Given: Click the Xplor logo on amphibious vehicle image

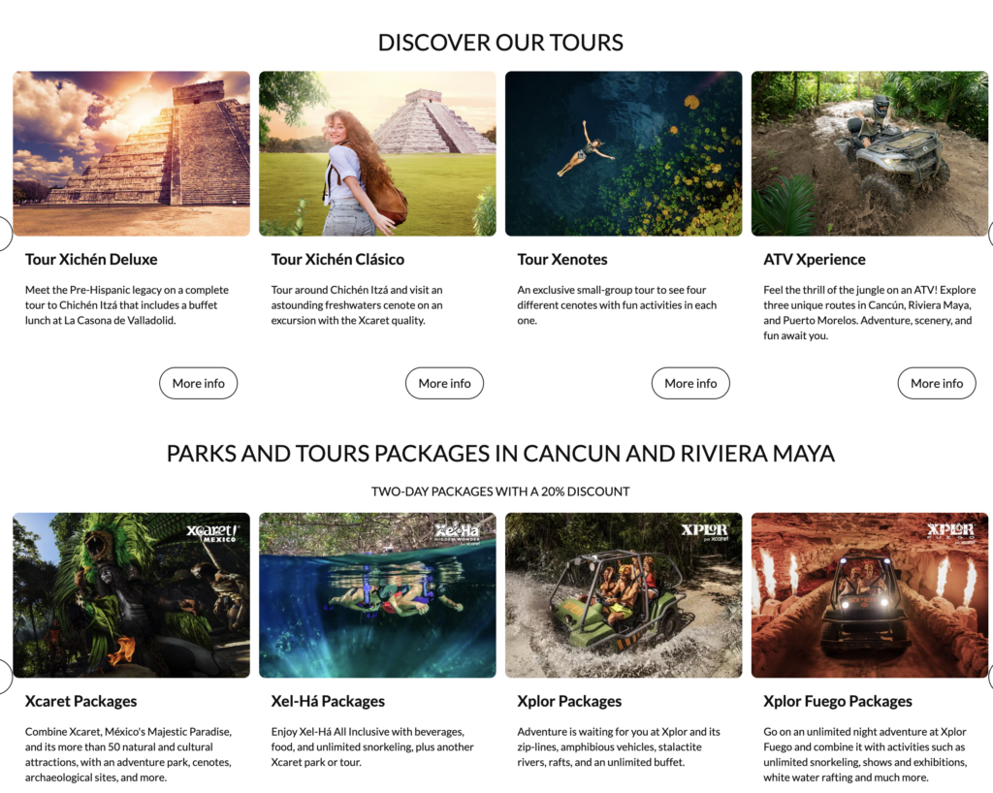Looking at the screenshot, I should pos(705,531).
